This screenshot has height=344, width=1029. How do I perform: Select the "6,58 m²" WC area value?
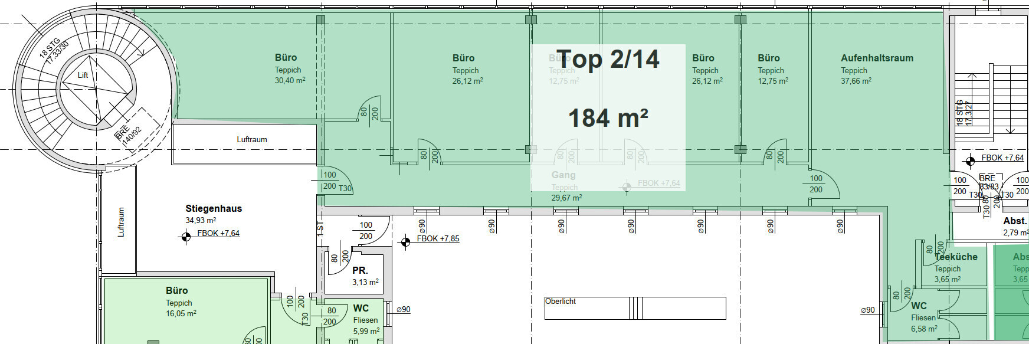924,329
